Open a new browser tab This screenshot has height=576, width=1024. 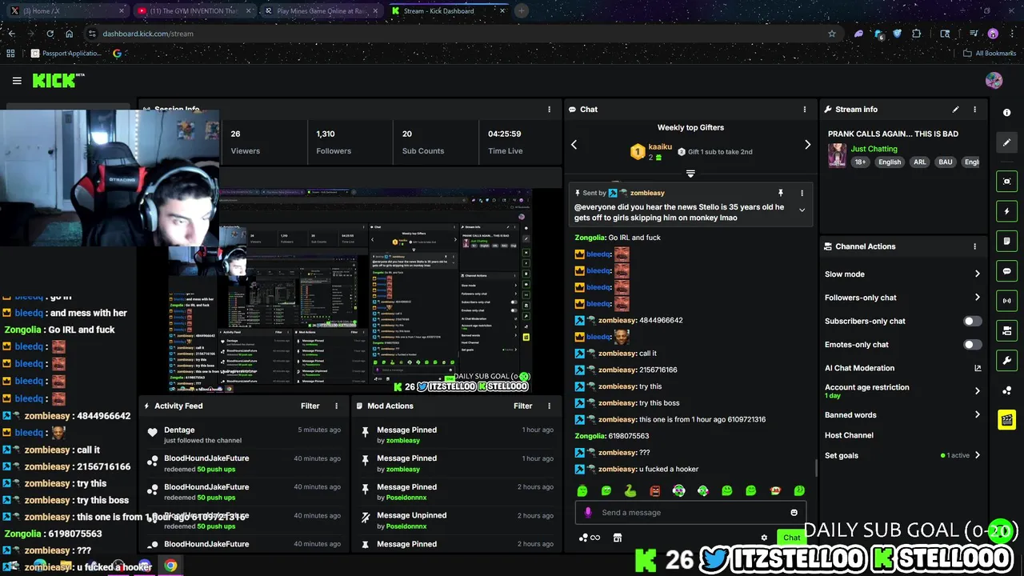522,11
